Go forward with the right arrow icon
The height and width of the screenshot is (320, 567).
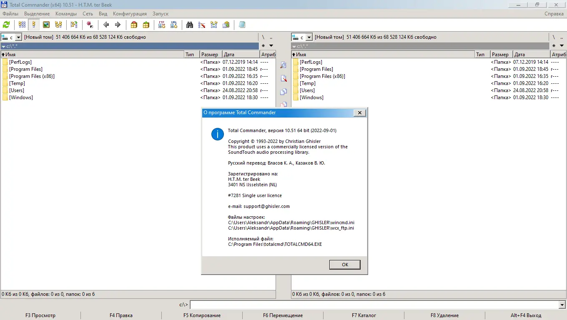coord(118,25)
